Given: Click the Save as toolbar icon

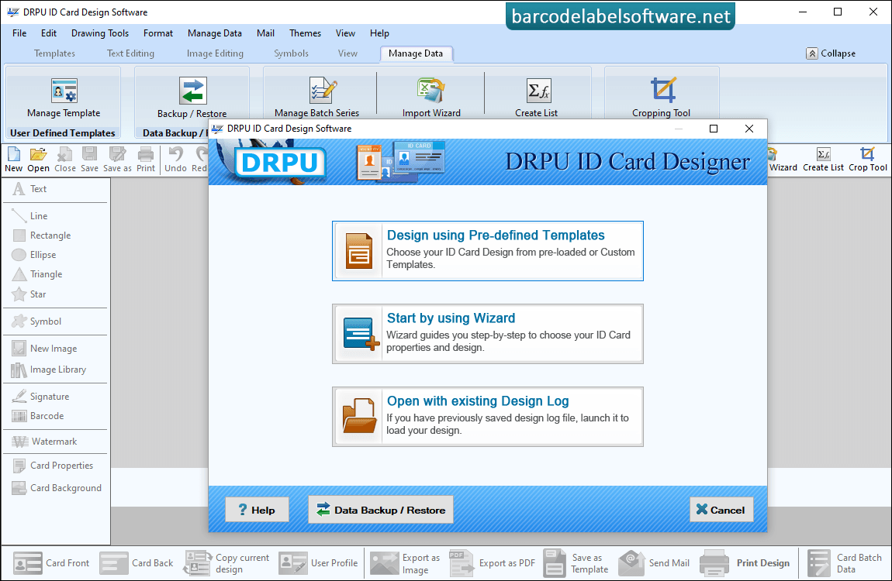Looking at the screenshot, I should click(x=117, y=160).
